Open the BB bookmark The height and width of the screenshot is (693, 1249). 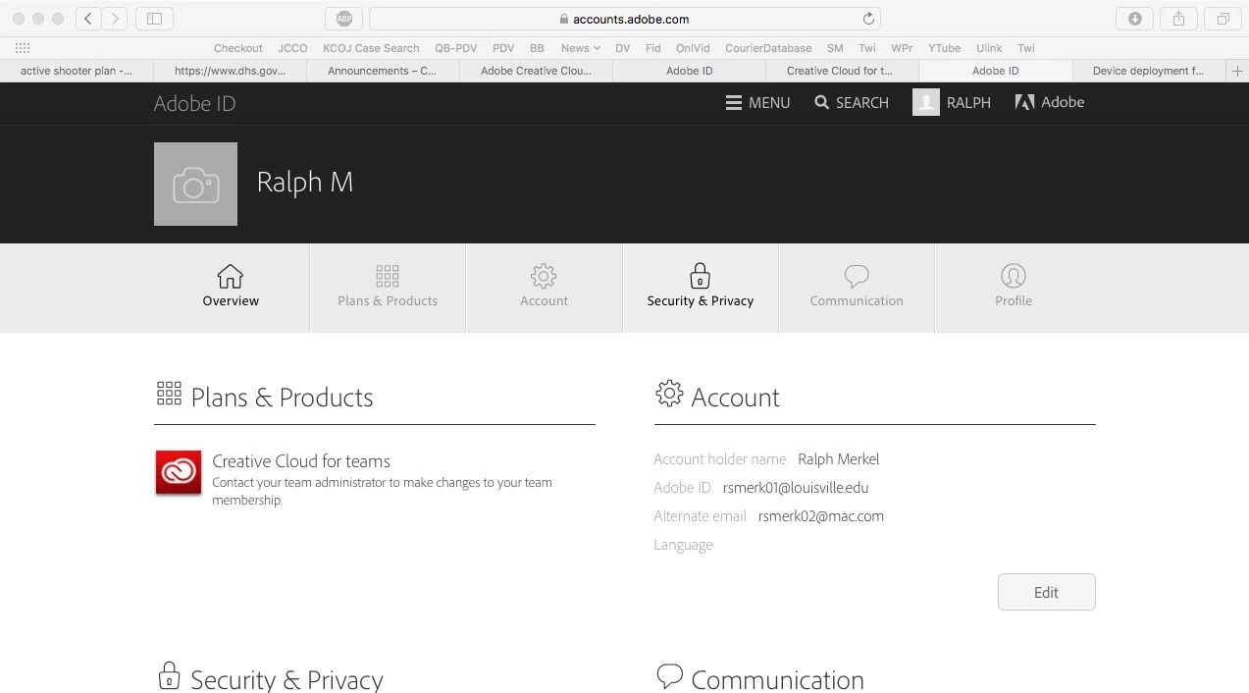[537, 48]
